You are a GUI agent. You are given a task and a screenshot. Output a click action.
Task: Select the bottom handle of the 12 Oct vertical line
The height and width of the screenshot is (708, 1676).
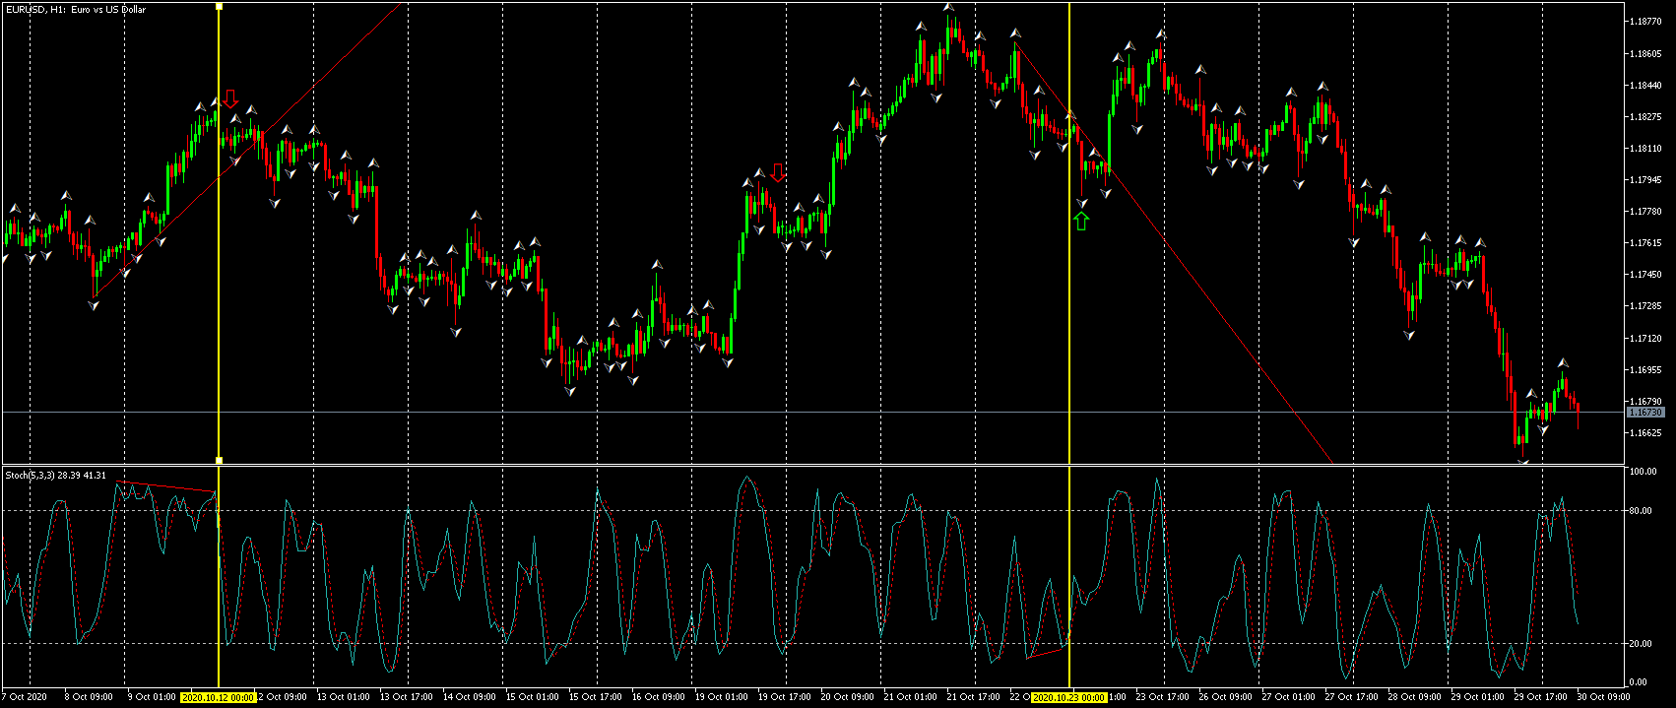(219, 460)
